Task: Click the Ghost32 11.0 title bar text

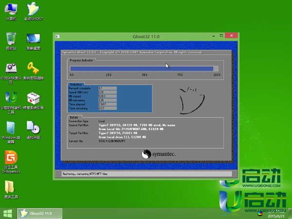Action: [x=146, y=36]
